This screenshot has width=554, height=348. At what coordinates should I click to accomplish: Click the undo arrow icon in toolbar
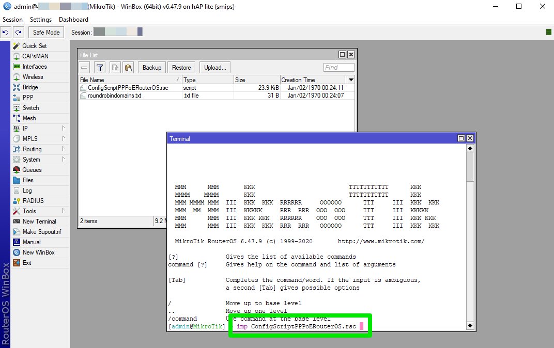[6, 32]
